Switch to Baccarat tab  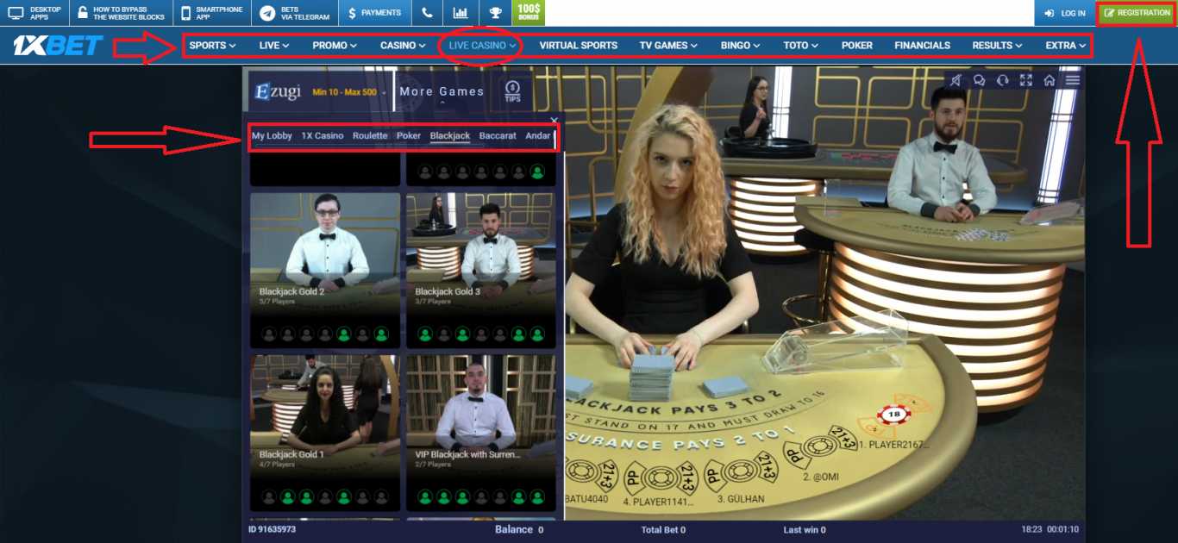(498, 135)
